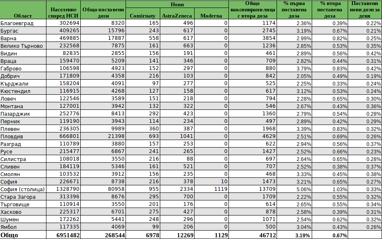Click the Велико Търново row label
Image resolution: width=382 pixels, height=239 pixels.
pyautogui.click(x=22, y=46)
